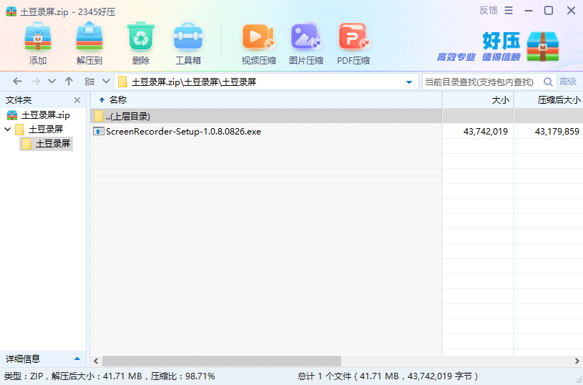This screenshot has width=583, height=385.
Task: Open the hamburger main menu
Action: tap(509, 11)
